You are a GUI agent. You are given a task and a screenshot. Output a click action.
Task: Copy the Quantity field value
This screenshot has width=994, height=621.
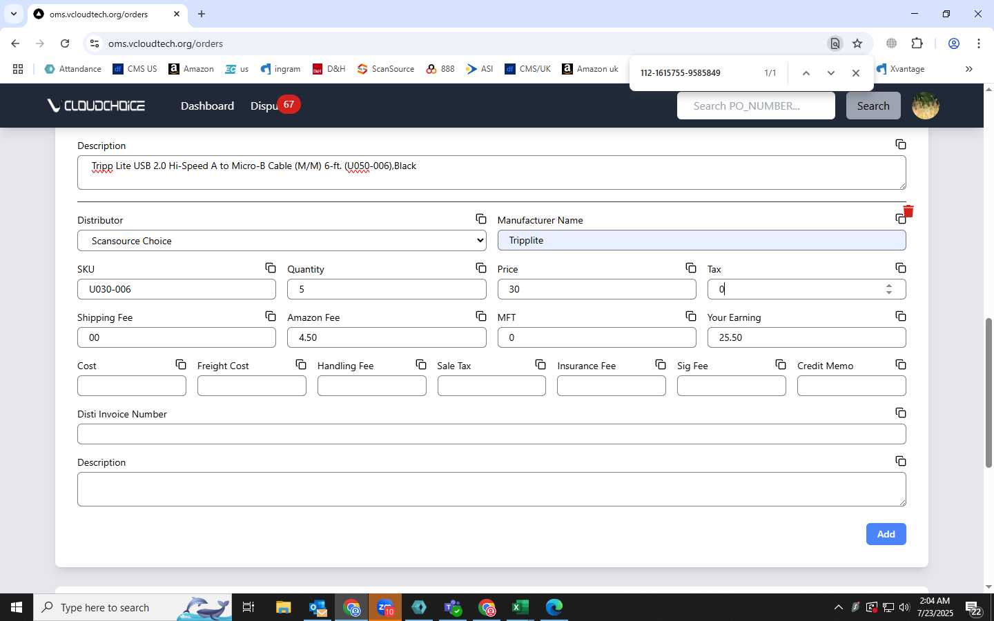click(481, 268)
